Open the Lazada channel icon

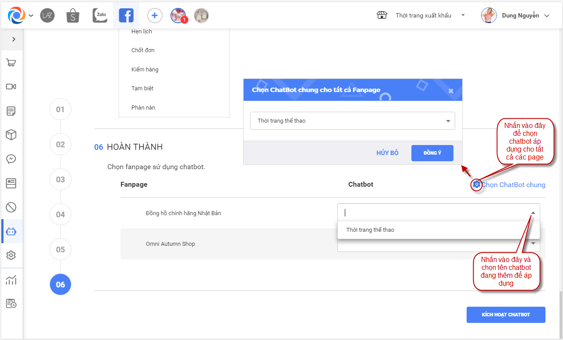47,16
